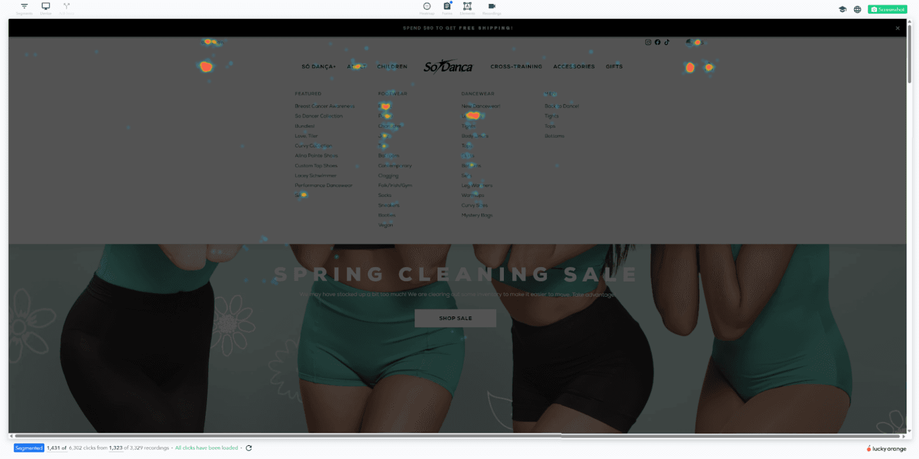Click the Facebook icon in the site header
The width and height of the screenshot is (919, 459).
coord(657,42)
